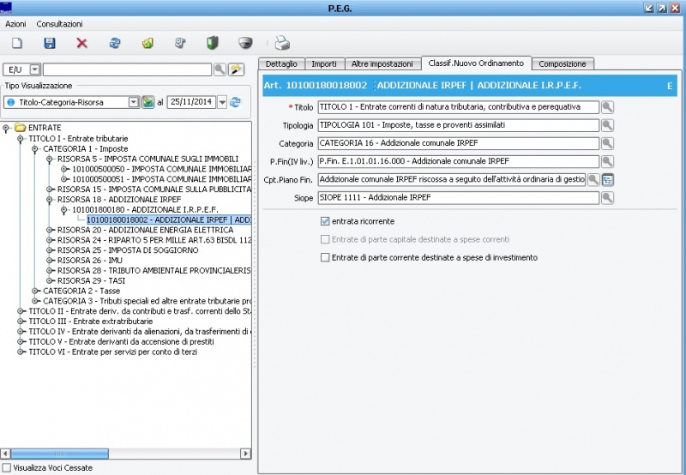
Task: Click the New document toolbar icon
Action: [x=16, y=43]
